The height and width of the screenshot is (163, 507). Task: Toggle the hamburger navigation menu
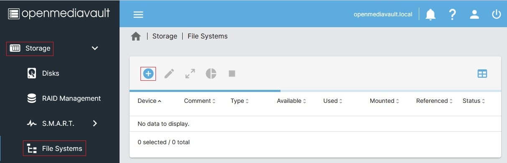(x=138, y=15)
